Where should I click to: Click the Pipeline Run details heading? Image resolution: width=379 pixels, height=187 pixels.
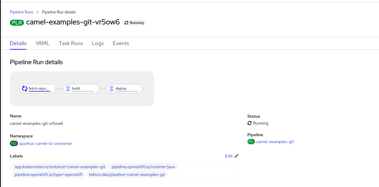(x=36, y=62)
